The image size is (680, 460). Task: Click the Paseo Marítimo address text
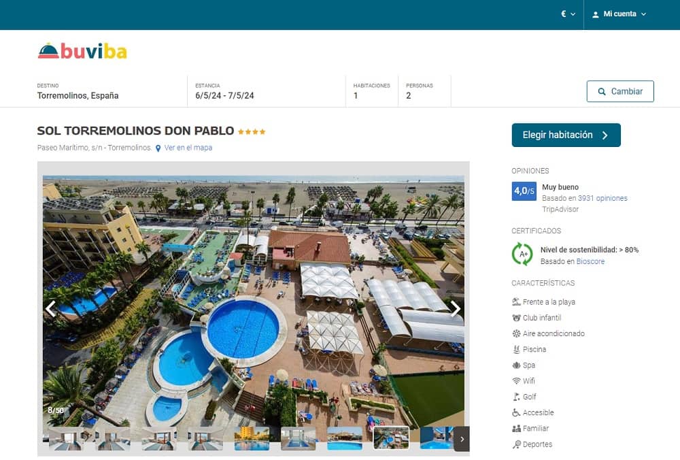[x=94, y=148]
